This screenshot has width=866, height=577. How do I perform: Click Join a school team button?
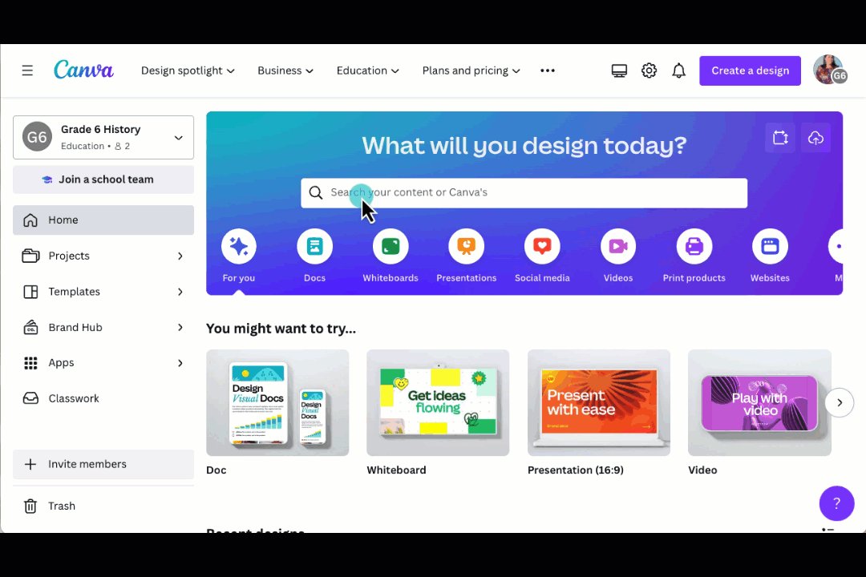[x=103, y=180]
